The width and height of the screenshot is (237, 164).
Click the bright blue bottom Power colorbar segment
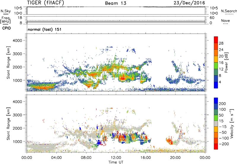[216, 85]
